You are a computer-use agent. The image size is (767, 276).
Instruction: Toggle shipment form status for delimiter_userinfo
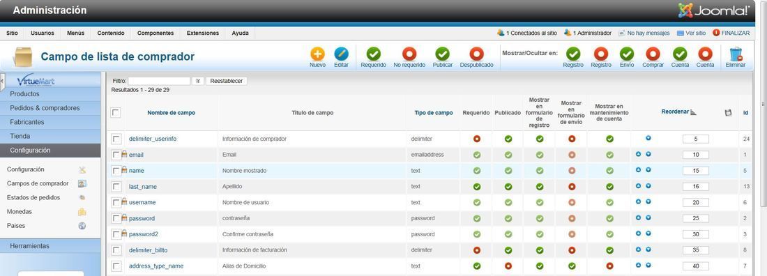click(x=572, y=139)
